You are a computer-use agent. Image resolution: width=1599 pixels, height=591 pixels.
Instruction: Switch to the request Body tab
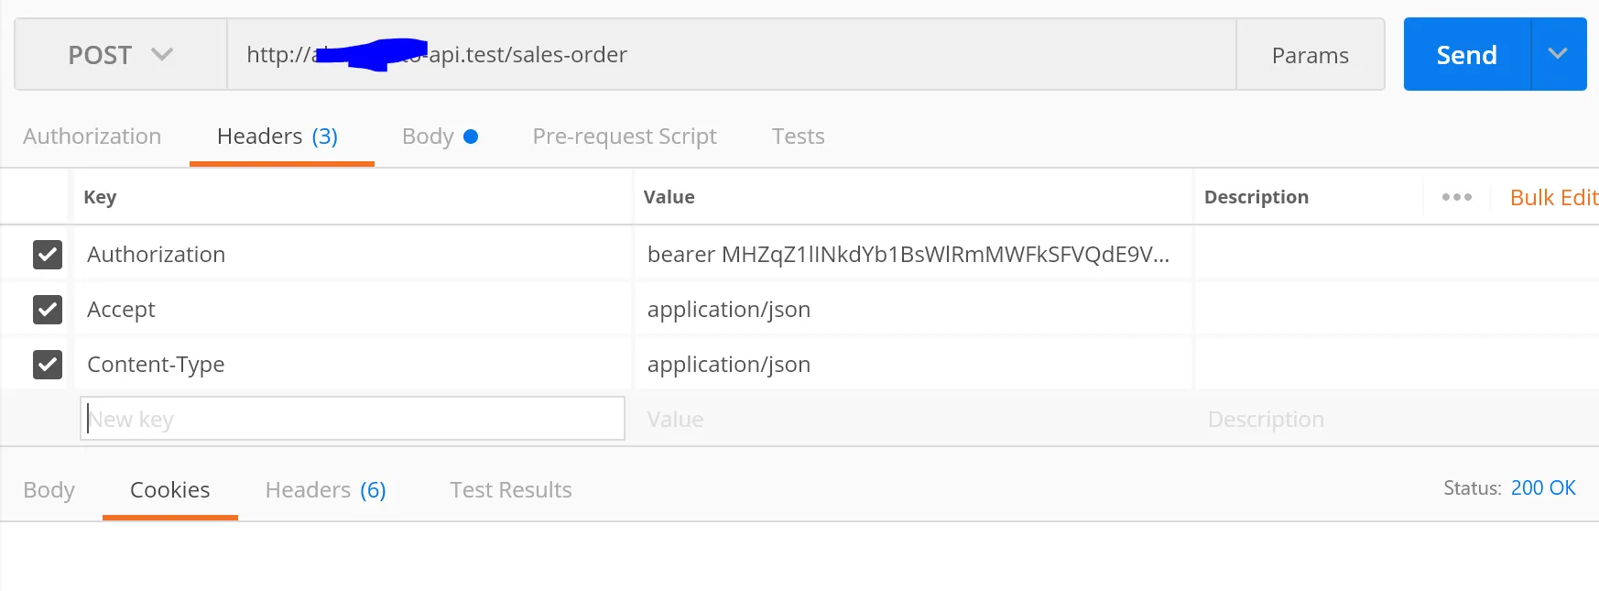coord(428,137)
